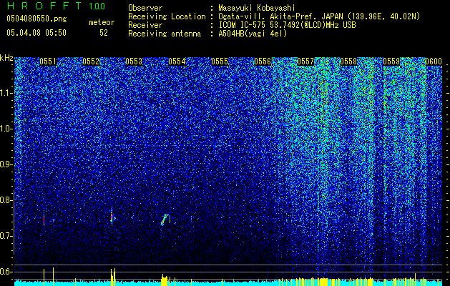
Task: Click the 0556 time marker
Action: 263,61
